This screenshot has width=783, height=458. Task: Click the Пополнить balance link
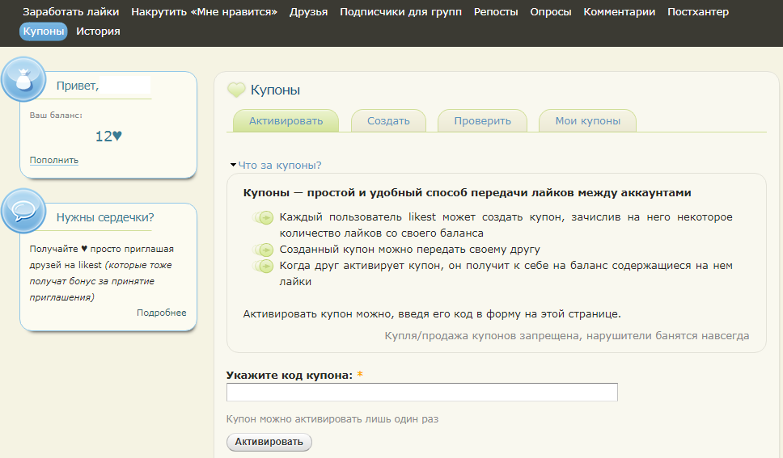[x=54, y=160]
